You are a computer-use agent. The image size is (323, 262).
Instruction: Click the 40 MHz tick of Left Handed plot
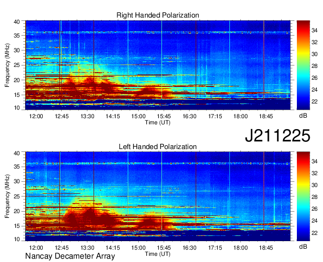17,153
